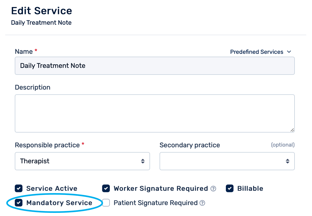Click the Edit Service heading

(x=41, y=11)
